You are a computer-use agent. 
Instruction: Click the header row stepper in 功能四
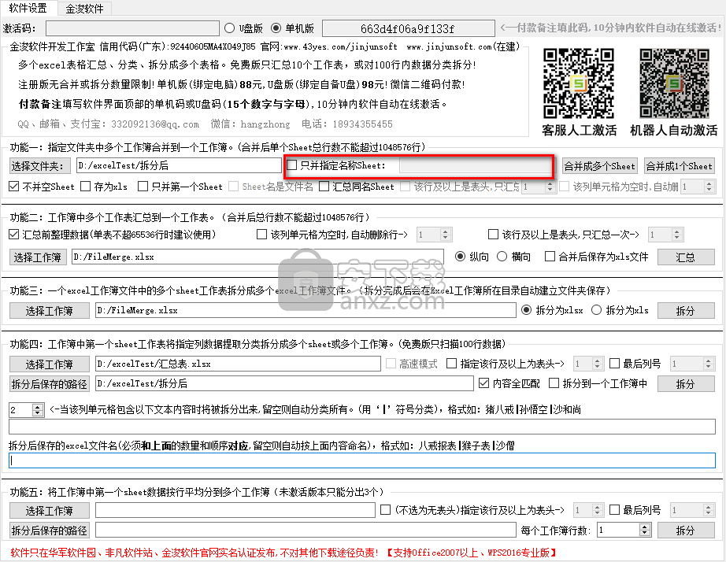[x=587, y=364]
